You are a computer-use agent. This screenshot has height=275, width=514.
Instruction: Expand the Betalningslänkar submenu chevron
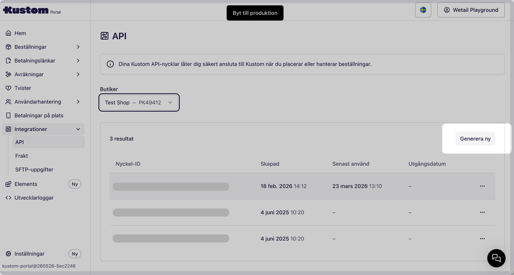point(78,61)
